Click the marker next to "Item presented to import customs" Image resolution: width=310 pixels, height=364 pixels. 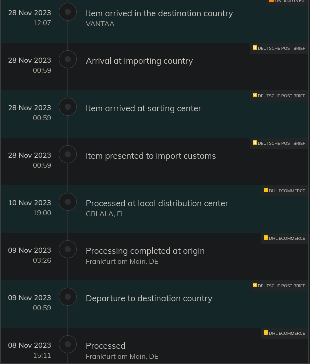(x=68, y=154)
